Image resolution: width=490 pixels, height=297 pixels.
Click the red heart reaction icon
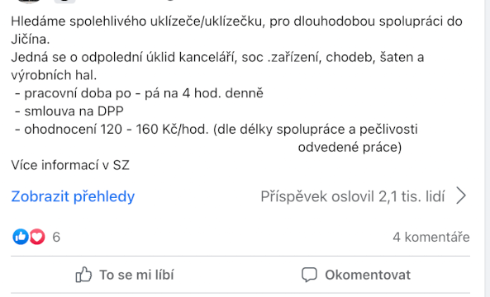click(37, 237)
